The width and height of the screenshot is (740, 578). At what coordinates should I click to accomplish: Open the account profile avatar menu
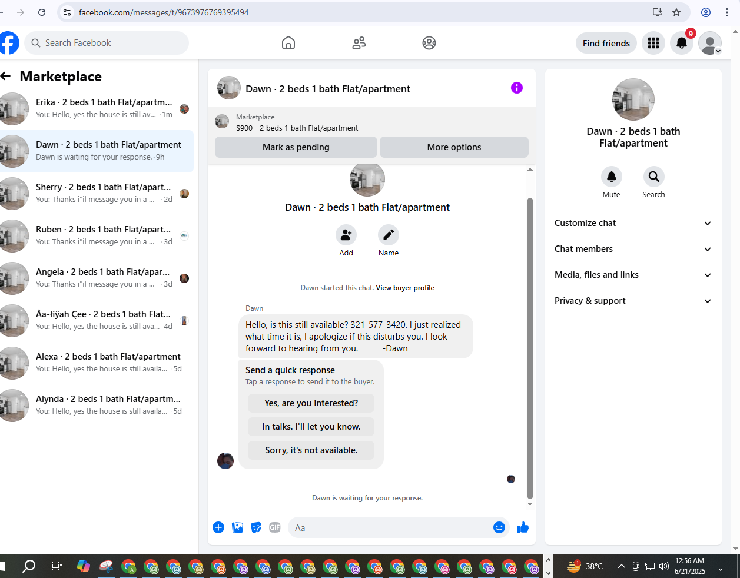point(710,43)
